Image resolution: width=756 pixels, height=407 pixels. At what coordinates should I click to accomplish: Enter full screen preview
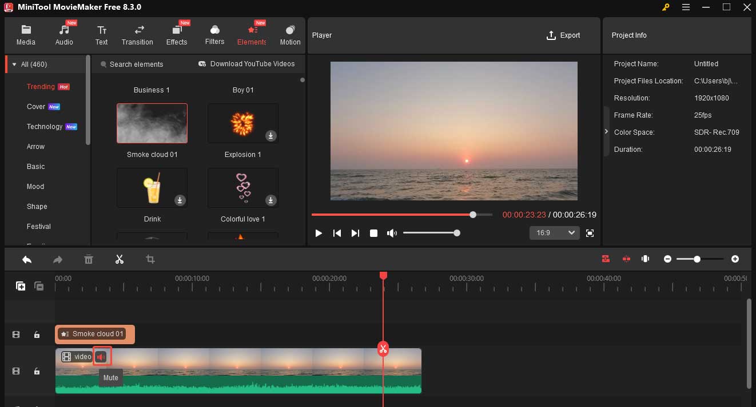point(590,233)
